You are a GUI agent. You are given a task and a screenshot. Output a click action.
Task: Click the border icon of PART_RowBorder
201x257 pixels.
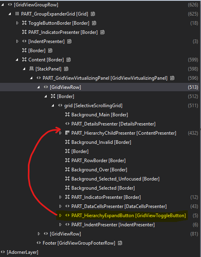point(67,161)
